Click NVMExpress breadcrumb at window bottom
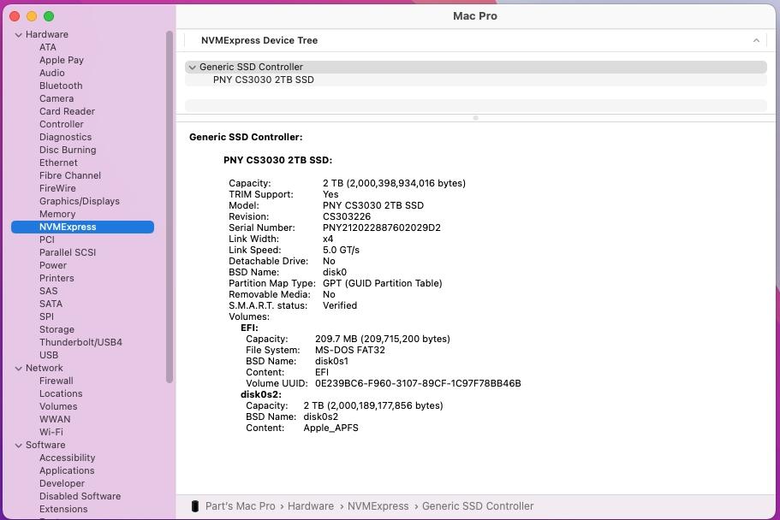This screenshot has width=780, height=520. (378, 505)
